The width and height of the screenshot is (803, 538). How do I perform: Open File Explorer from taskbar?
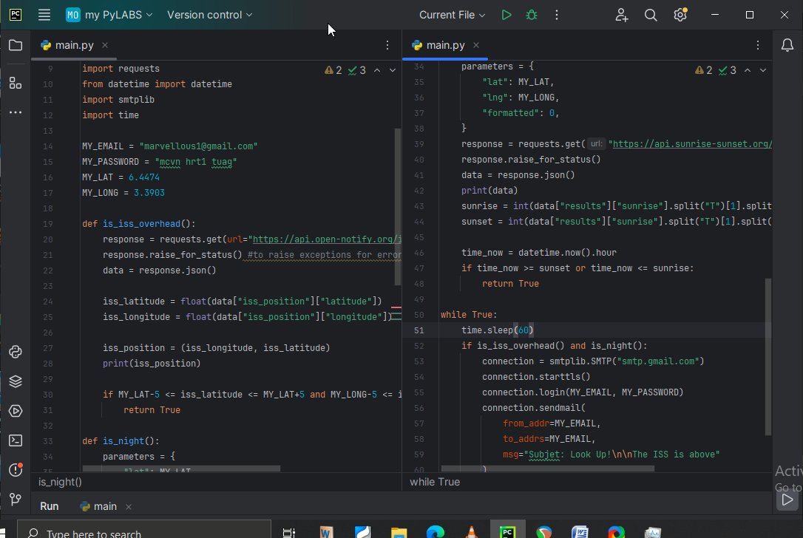(x=399, y=532)
